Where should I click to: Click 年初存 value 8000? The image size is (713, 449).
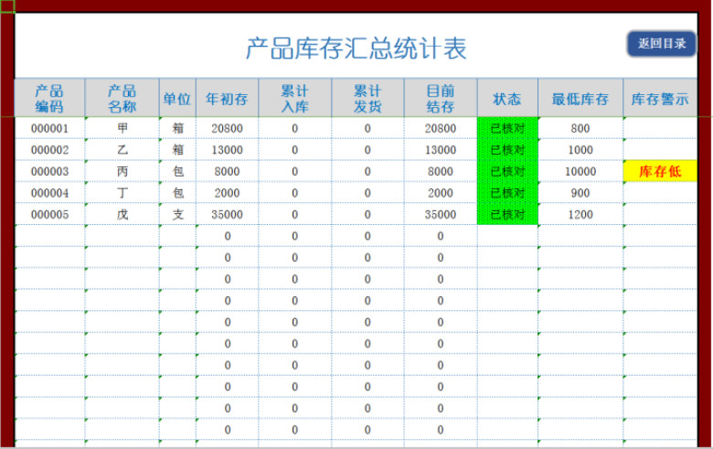(227, 172)
